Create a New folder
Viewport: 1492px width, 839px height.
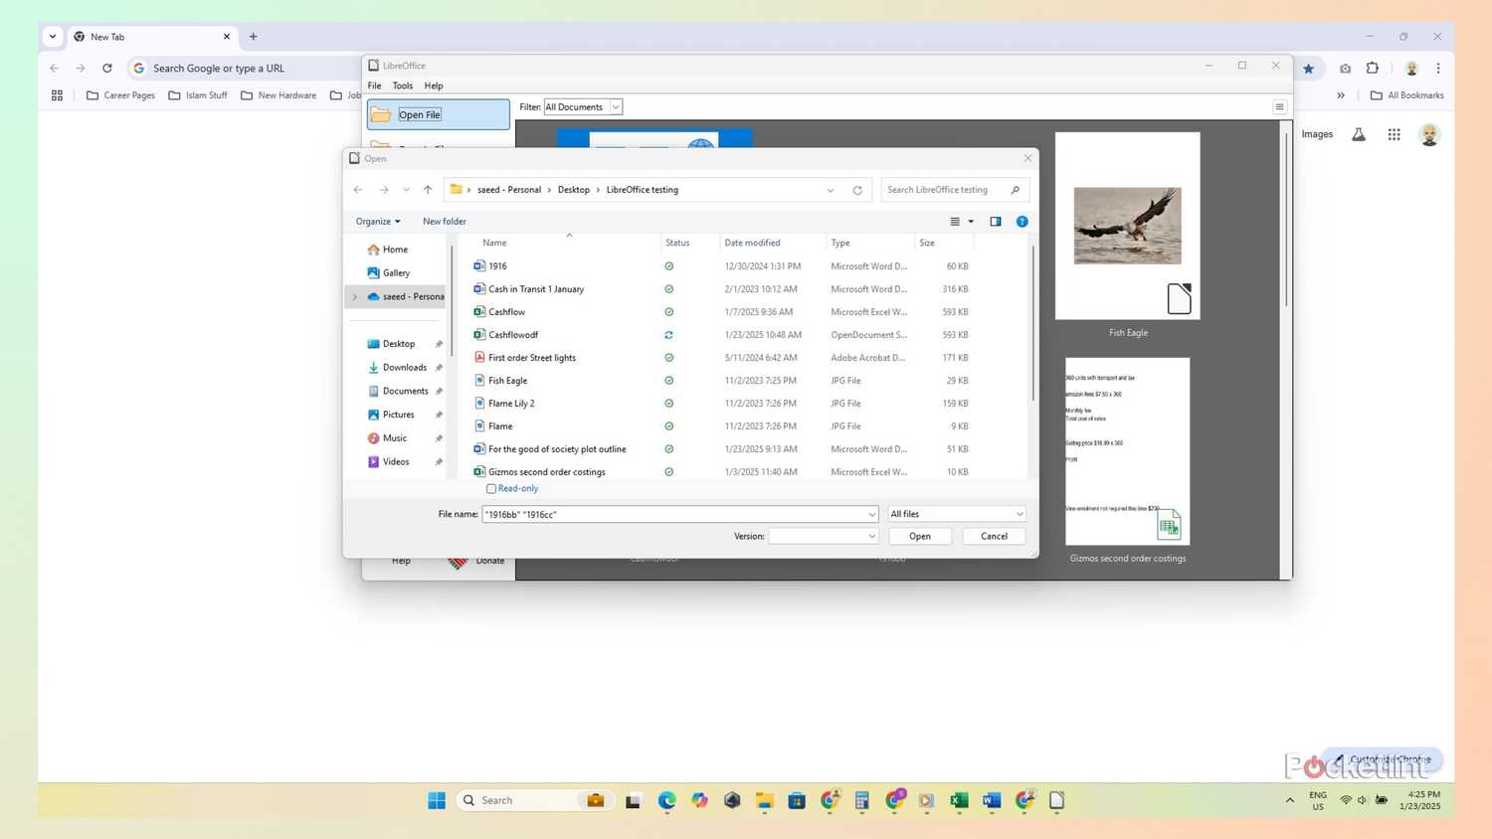tap(444, 221)
